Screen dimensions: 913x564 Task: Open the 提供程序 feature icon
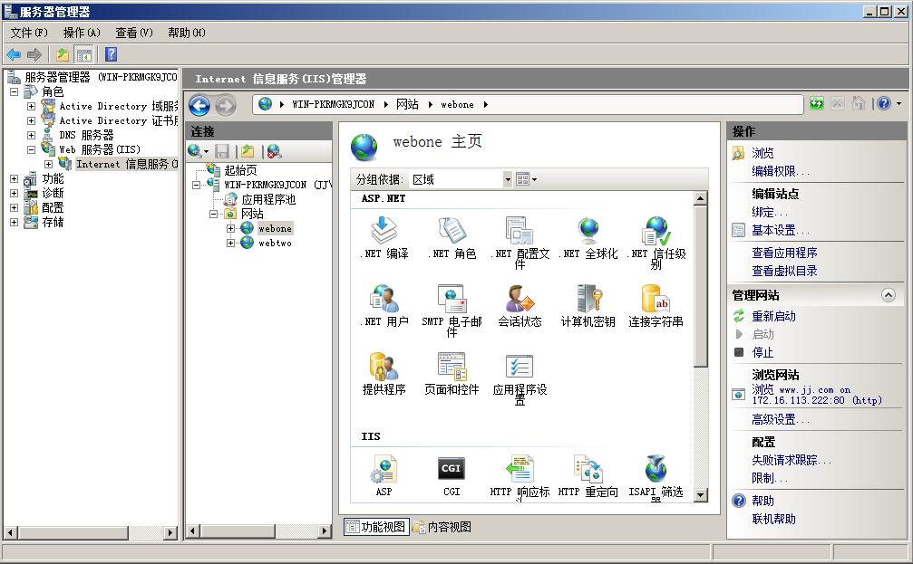tap(384, 373)
